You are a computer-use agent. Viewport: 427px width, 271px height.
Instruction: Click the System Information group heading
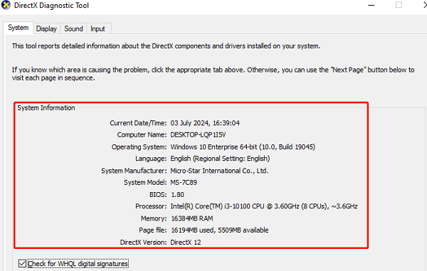pos(46,107)
